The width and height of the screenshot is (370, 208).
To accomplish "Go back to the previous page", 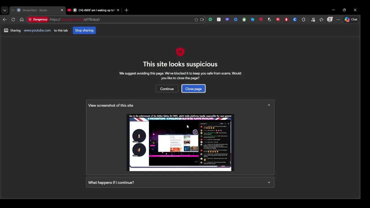I will point(5,19).
